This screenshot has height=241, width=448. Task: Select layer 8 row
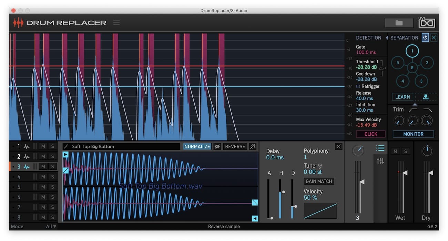tap(33, 217)
